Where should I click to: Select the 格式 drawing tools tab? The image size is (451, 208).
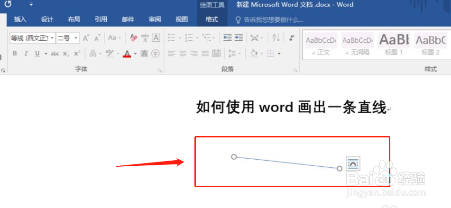pyautogui.click(x=212, y=19)
